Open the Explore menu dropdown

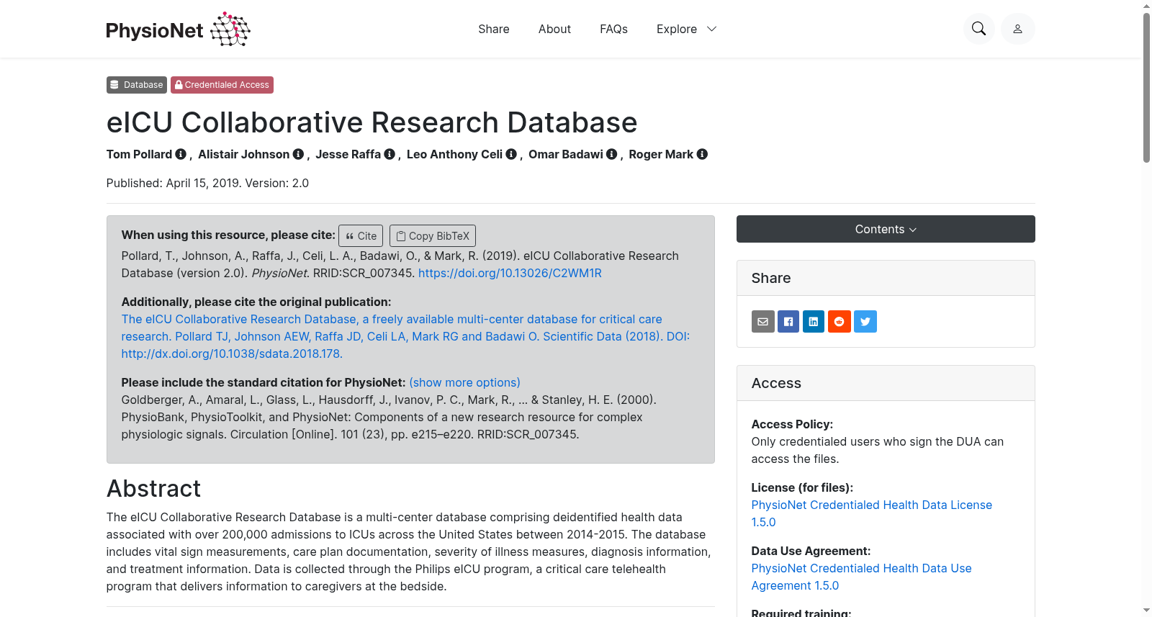pos(686,29)
